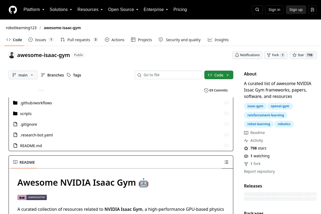Expand the Solutions menu

click(x=61, y=10)
